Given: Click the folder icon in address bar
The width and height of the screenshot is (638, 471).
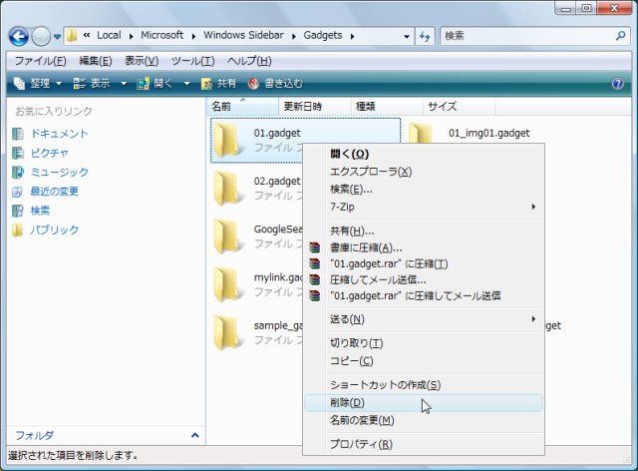Looking at the screenshot, I should click(x=72, y=36).
